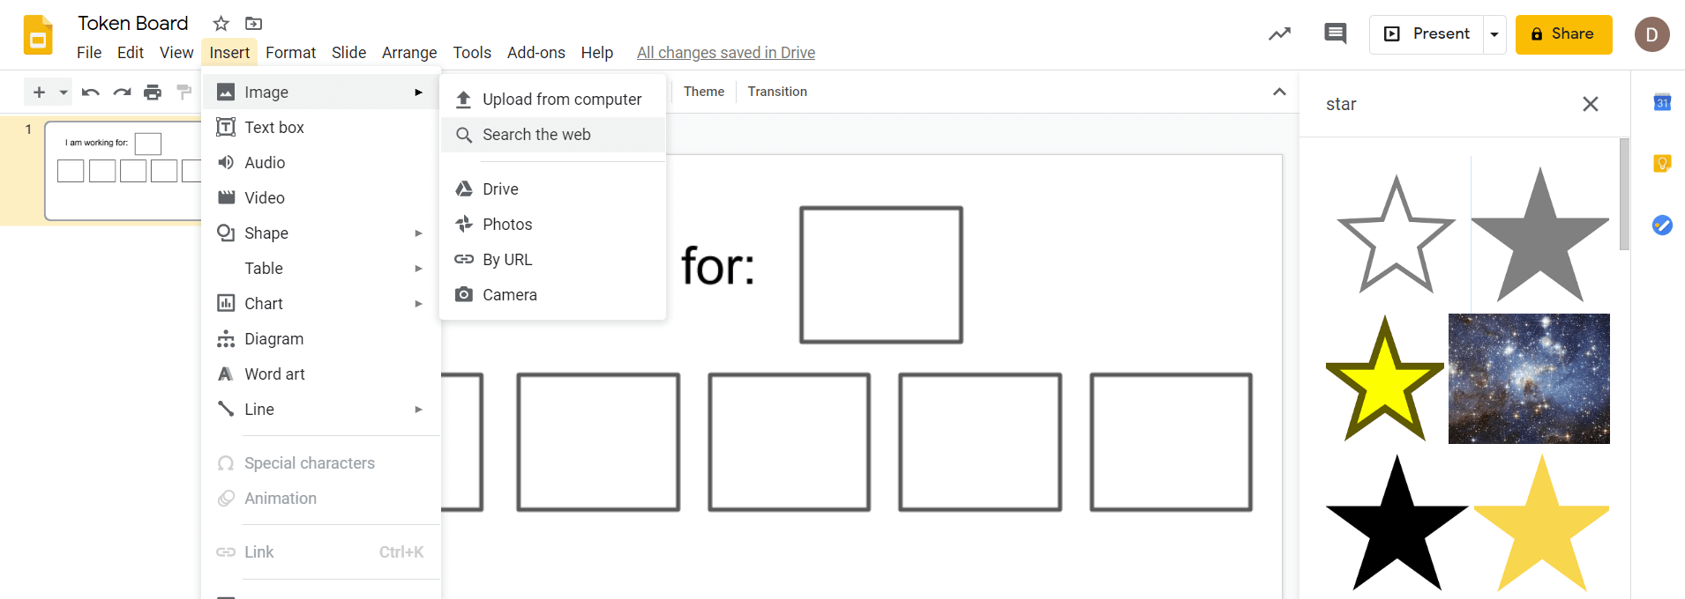This screenshot has width=1685, height=599.
Task: Select Camera in the Image submenu
Action: pyautogui.click(x=510, y=294)
